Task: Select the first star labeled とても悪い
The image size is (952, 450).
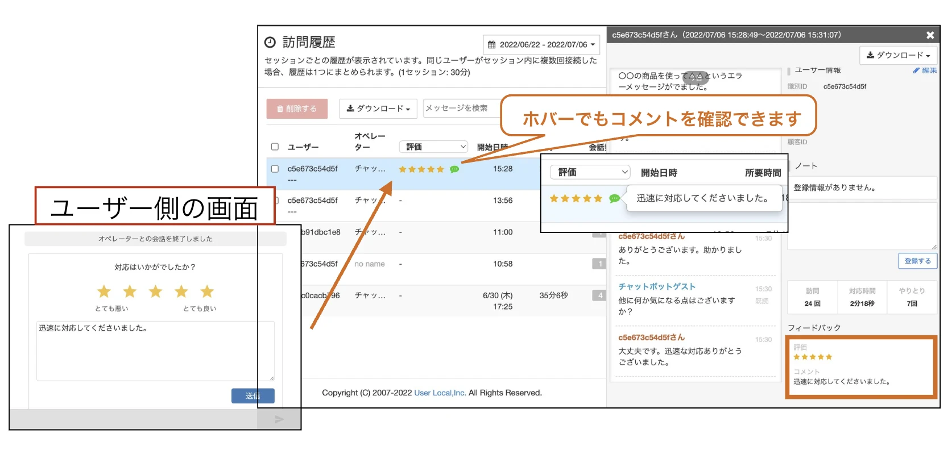Action: [104, 291]
